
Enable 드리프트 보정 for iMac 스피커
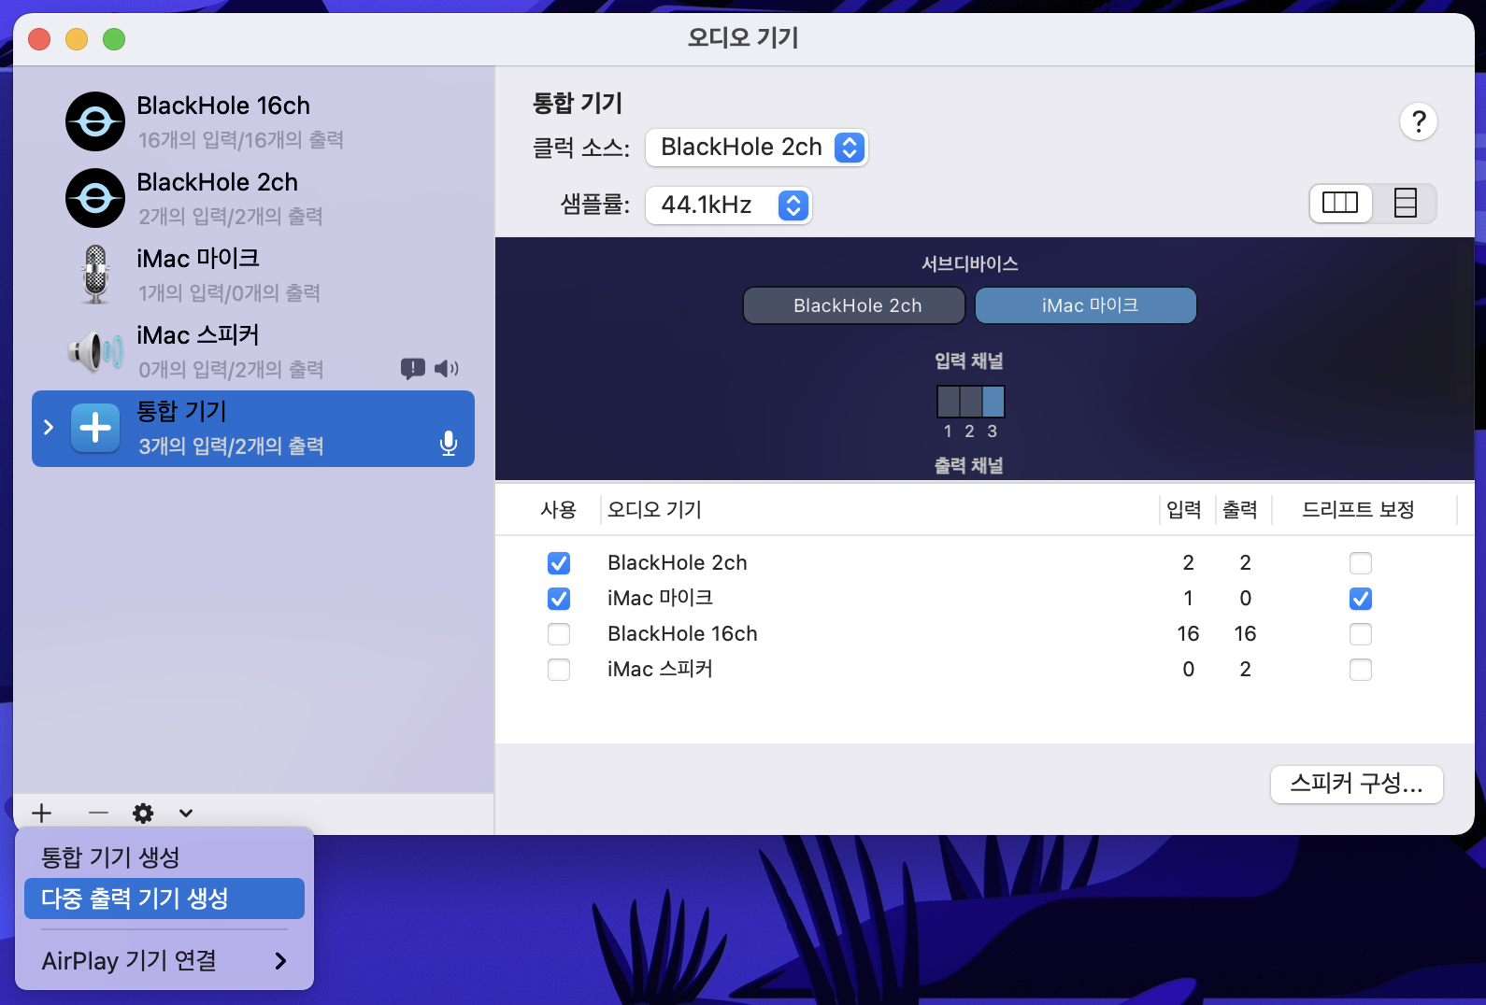(1361, 670)
